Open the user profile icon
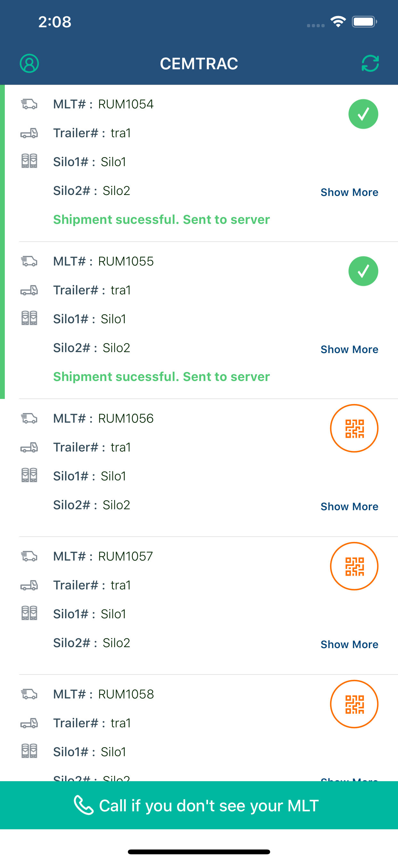The image size is (398, 862). click(x=29, y=63)
